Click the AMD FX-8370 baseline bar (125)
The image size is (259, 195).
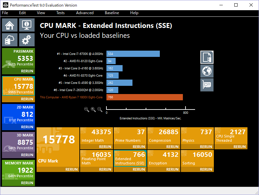(x=112, y=76)
